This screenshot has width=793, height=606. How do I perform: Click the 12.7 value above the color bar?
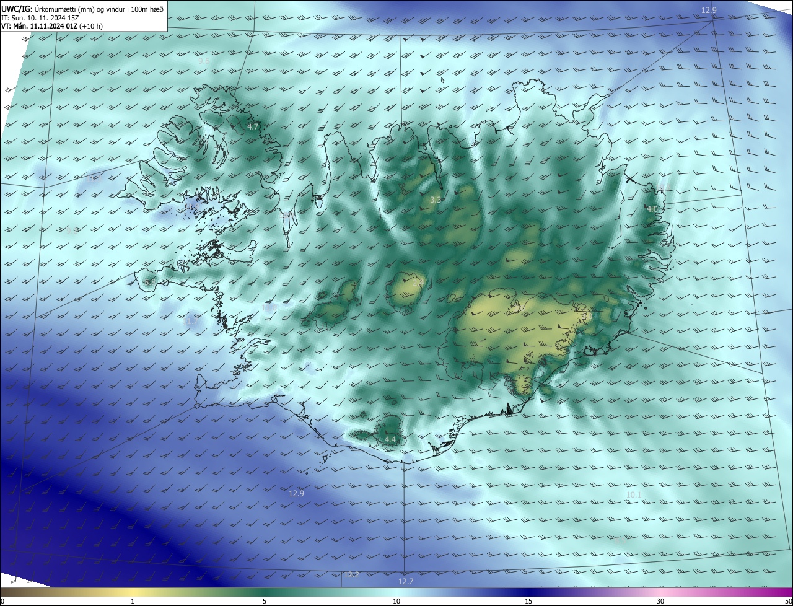pyautogui.click(x=406, y=581)
